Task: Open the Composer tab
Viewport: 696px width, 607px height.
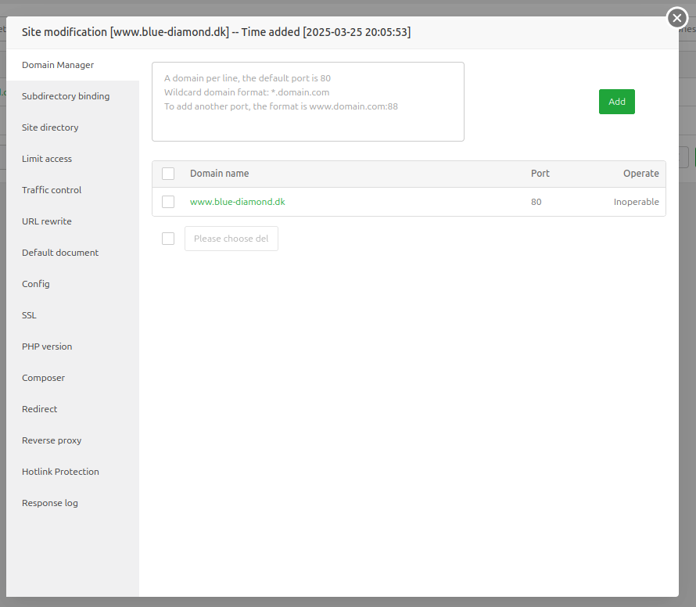Action: 73,378
